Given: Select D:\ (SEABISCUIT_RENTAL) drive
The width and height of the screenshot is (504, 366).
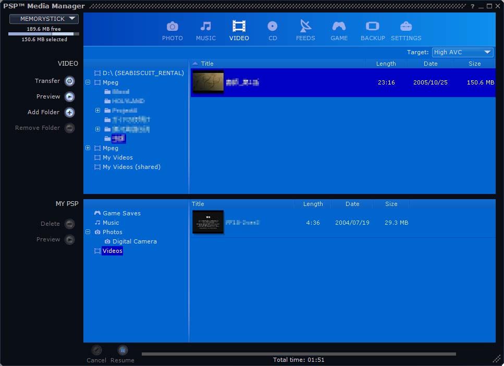Looking at the screenshot, I should pos(143,73).
